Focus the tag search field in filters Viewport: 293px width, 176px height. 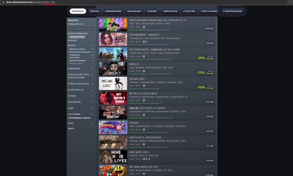point(81,29)
